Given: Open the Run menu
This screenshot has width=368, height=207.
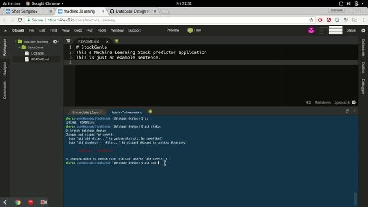Looking at the screenshot, I should coord(90,30).
